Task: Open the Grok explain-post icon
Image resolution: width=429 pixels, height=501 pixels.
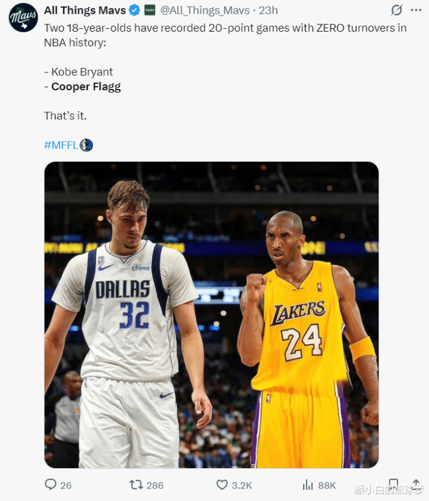Action: point(396,10)
